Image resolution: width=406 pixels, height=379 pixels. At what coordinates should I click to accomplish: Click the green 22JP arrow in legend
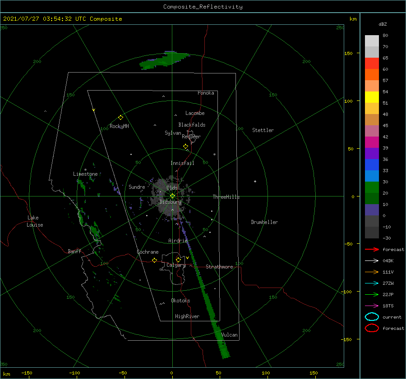pyautogui.click(x=372, y=294)
